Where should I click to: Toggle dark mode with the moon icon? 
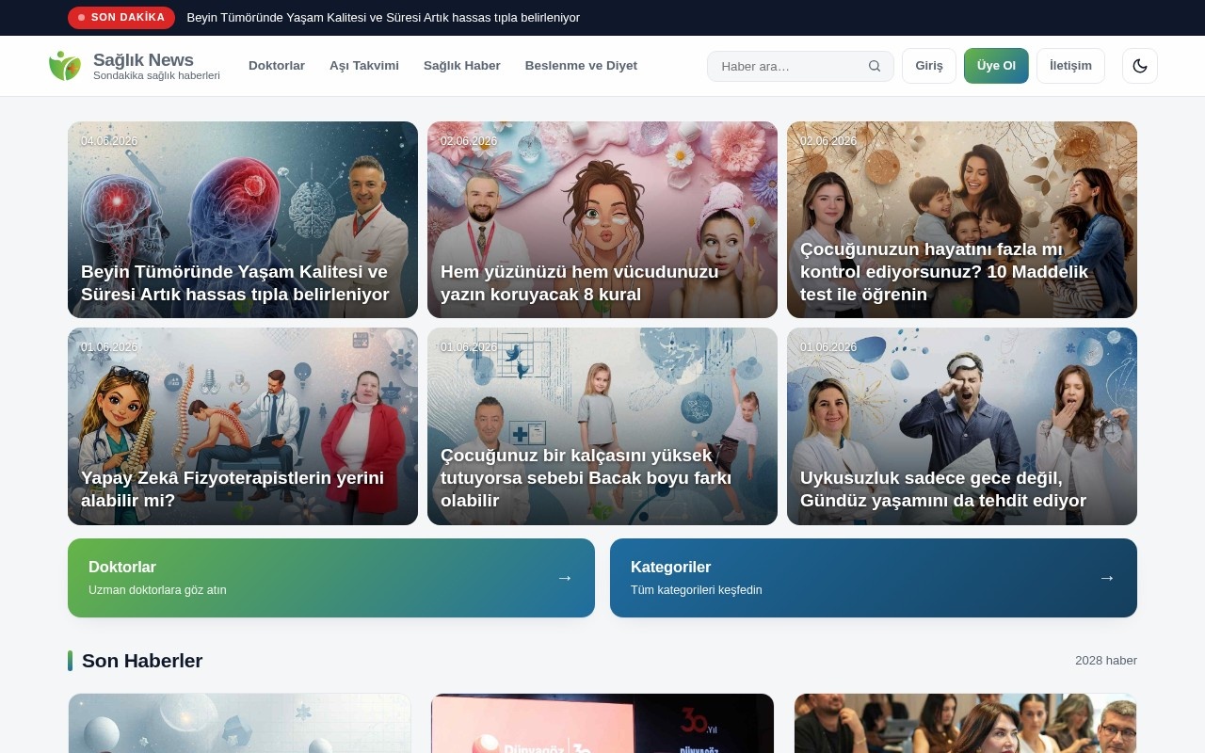1140,66
